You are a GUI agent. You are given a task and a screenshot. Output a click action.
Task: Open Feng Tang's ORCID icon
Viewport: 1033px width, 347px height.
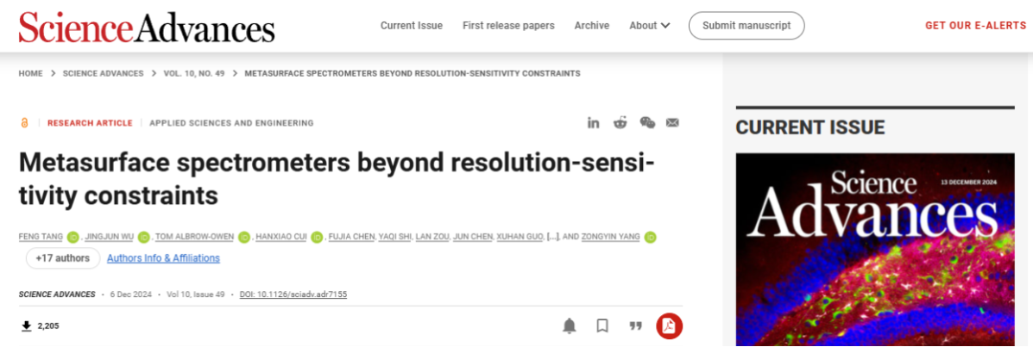click(x=73, y=237)
